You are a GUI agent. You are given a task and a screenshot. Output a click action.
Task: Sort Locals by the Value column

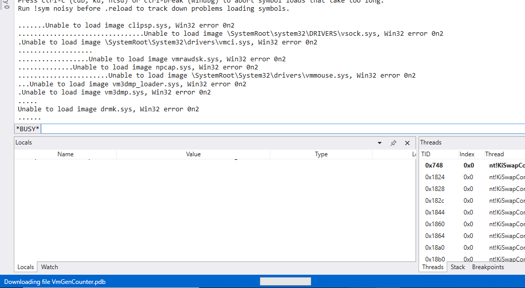[x=193, y=154]
